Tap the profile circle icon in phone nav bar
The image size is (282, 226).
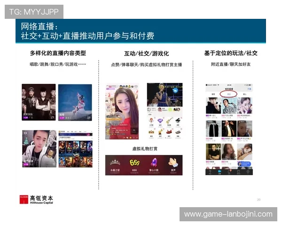click(x=248, y=171)
